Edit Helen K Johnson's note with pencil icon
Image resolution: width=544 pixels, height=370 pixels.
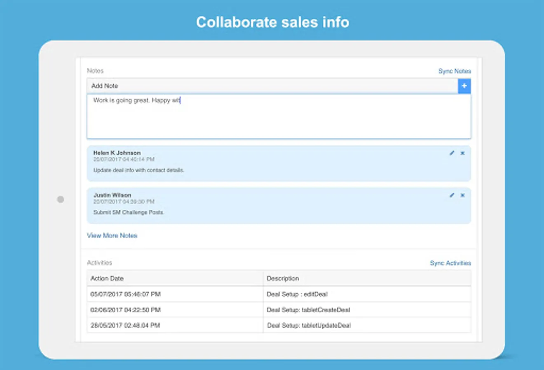point(452,153)
